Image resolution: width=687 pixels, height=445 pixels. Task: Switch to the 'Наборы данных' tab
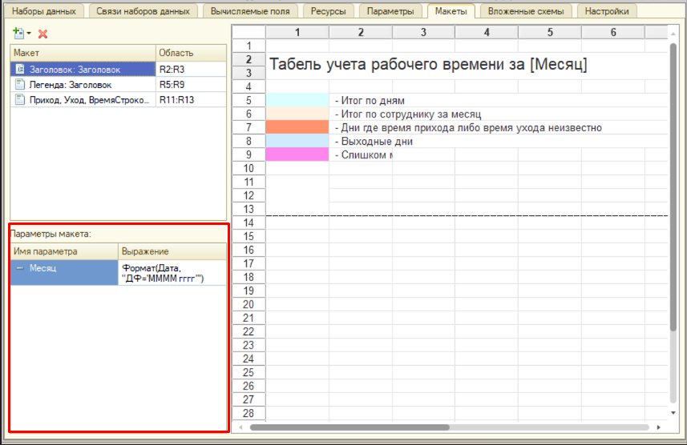click(44, 11)
